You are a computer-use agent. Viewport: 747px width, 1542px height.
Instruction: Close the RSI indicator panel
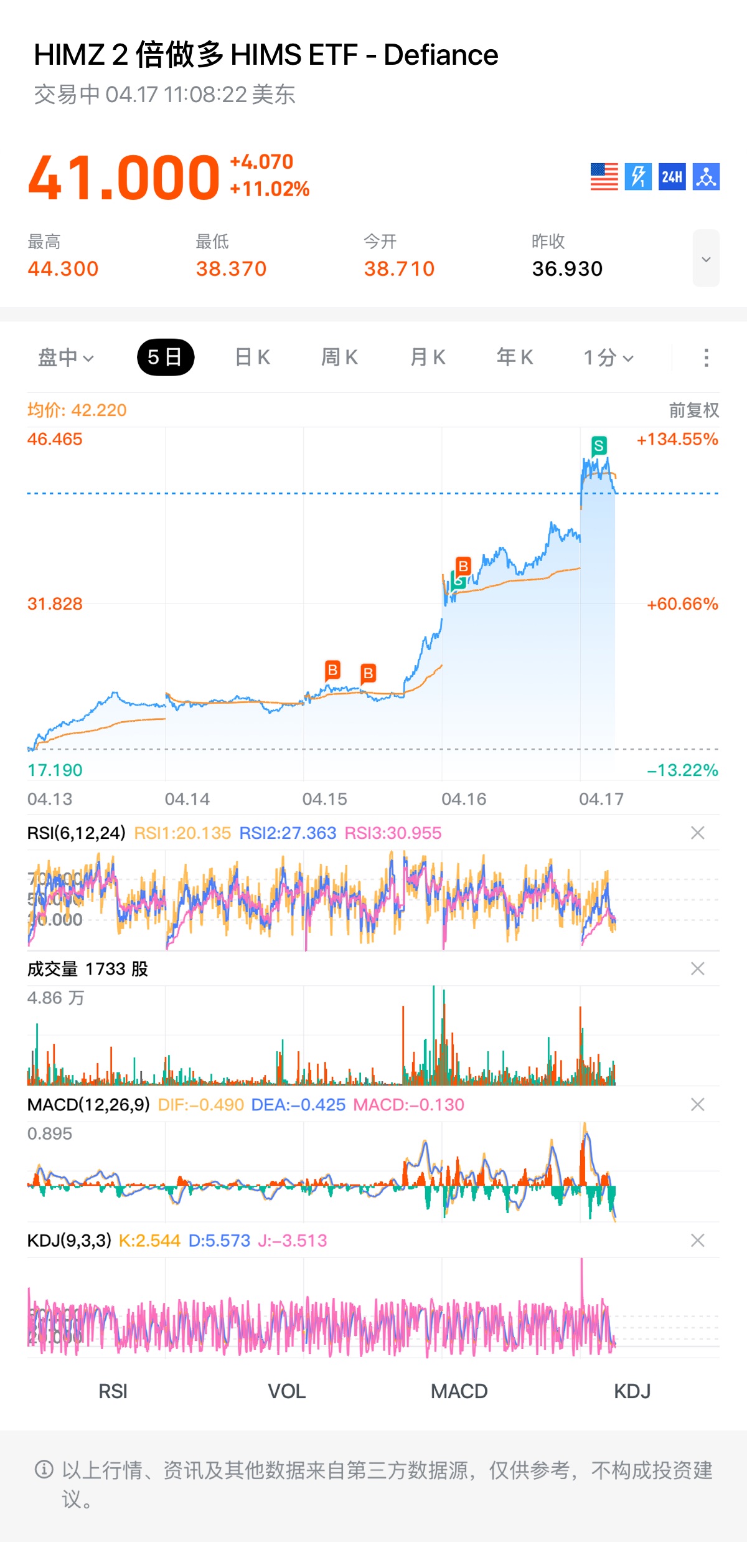tap(698, 833)
